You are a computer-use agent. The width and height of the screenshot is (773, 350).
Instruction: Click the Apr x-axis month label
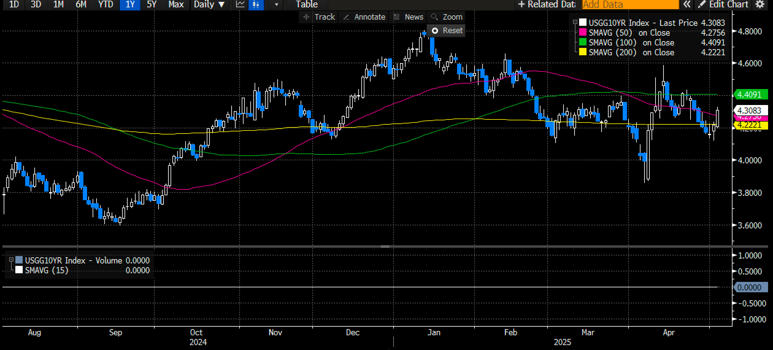tap(669, 332)
